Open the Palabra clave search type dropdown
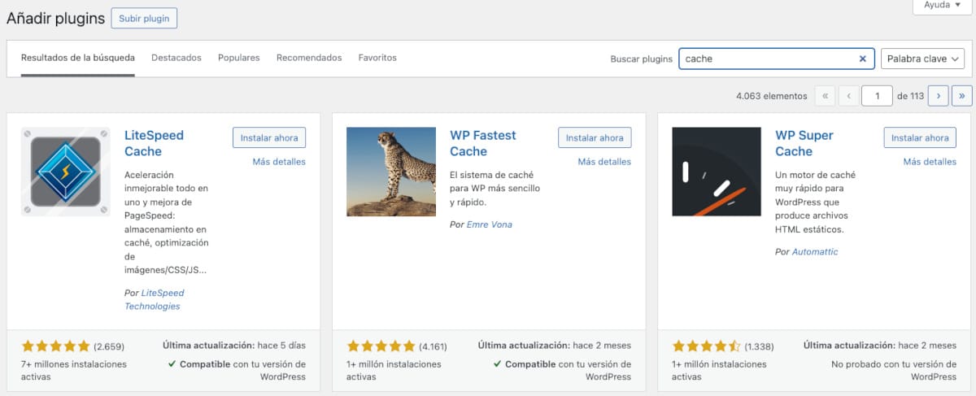976x396 pixels. click(x=922, y=59)
